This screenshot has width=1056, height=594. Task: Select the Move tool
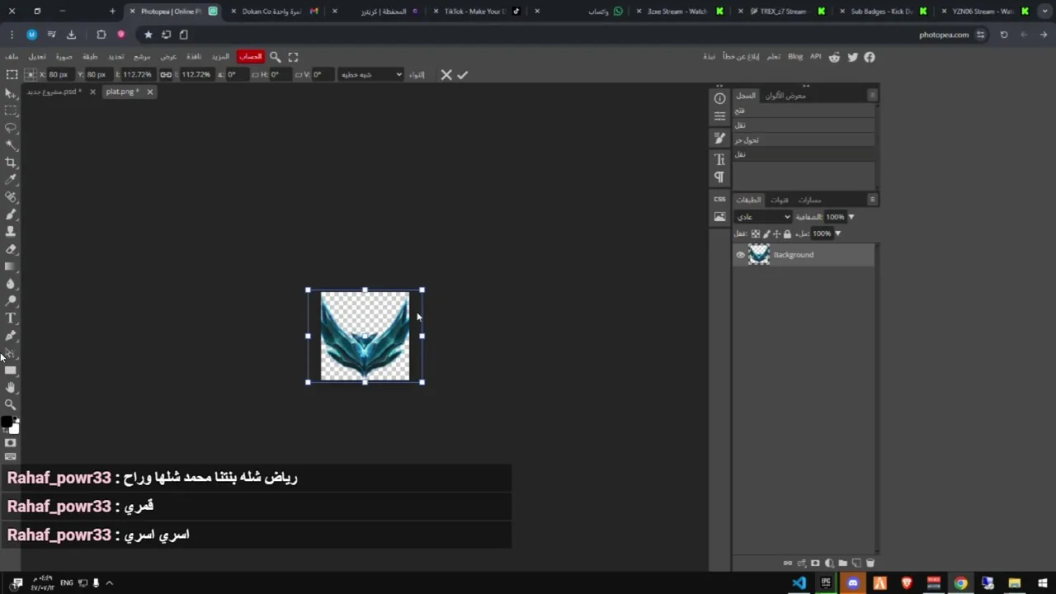tap(11, 93)
